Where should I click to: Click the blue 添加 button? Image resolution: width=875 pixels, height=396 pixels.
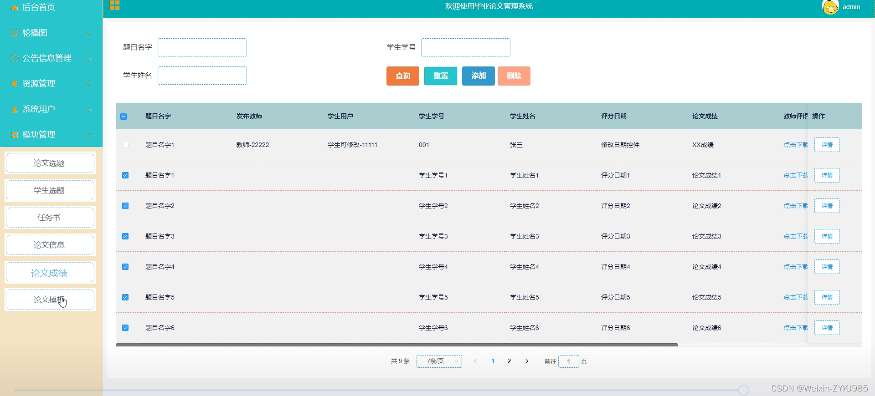click(479, 76)
